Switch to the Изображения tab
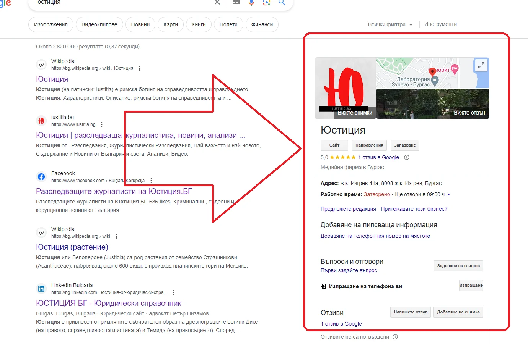This screenshot has height=344, width=528. coord(51,24)
